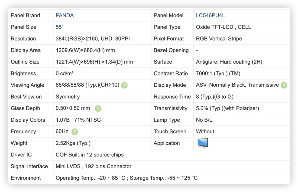The height and width of the screenshot is (192, 298).
Task: Select the Response Time label
Action: click(x=172, y=97)
